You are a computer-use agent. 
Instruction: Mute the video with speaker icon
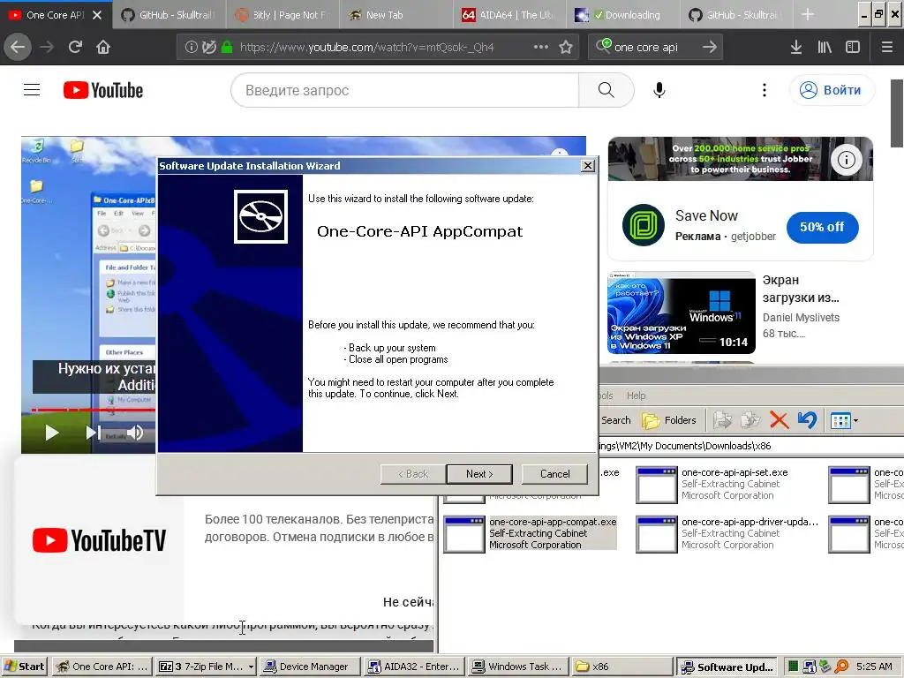point(135,433)
